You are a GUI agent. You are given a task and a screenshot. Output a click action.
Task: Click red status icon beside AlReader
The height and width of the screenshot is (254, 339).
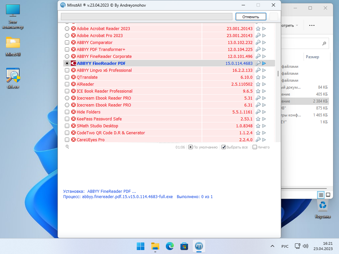click(73, 84)
